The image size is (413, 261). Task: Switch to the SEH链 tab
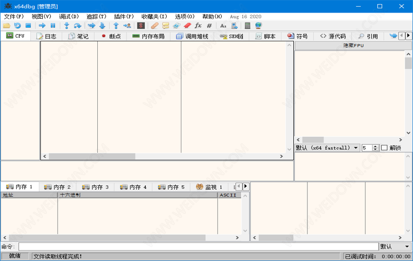tap(232, 36)
